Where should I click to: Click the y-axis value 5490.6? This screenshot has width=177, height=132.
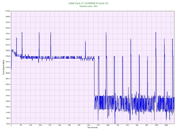(8, 17)
